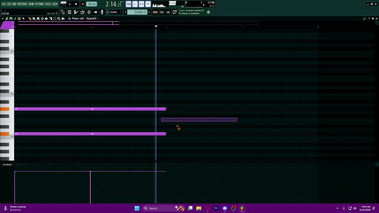Open piano roll menu arrow
This screenshot has height=213, width=379.
click(3, 19)
